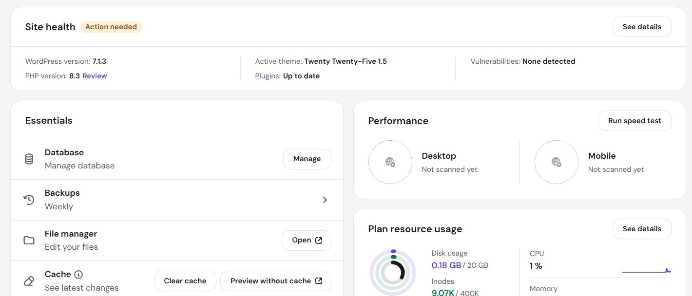Click Mobile Not scanned yet text
The height and width of the screenshot is (296, 692).
pos(616,169)
